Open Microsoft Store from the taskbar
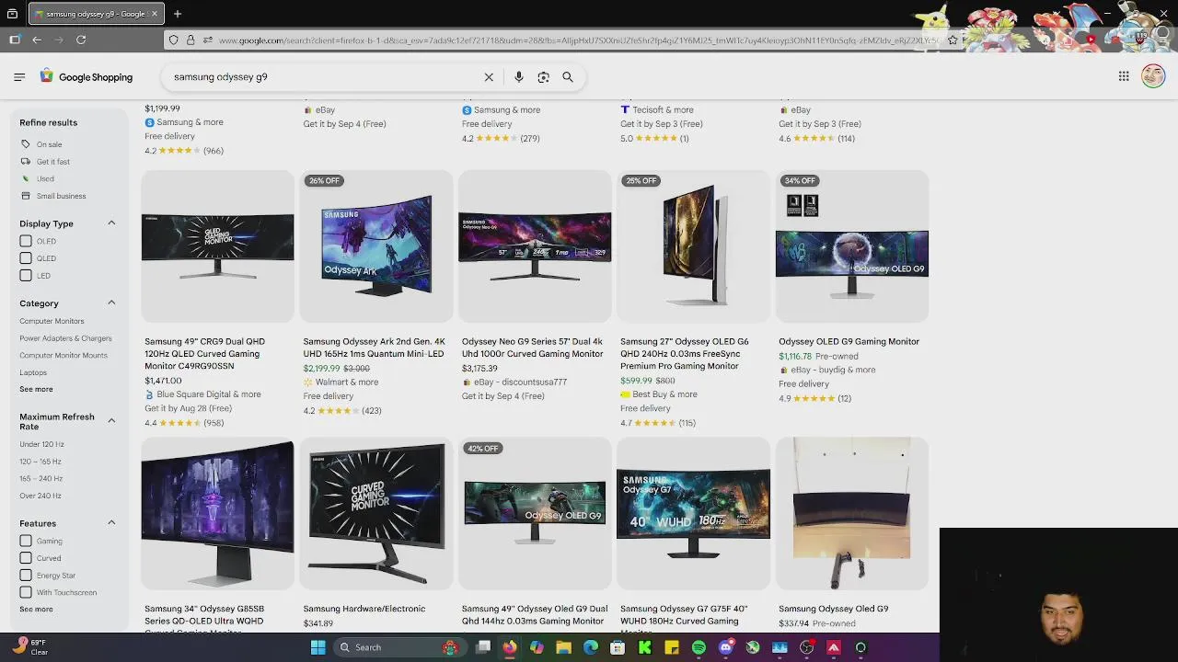Viewport: 1178px width, 662px height. pyautogui.click(x=618, y=647)
